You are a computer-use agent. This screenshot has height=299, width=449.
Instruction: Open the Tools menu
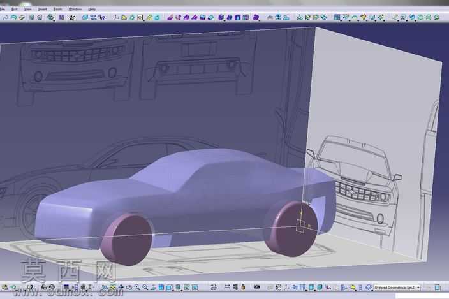57,9
